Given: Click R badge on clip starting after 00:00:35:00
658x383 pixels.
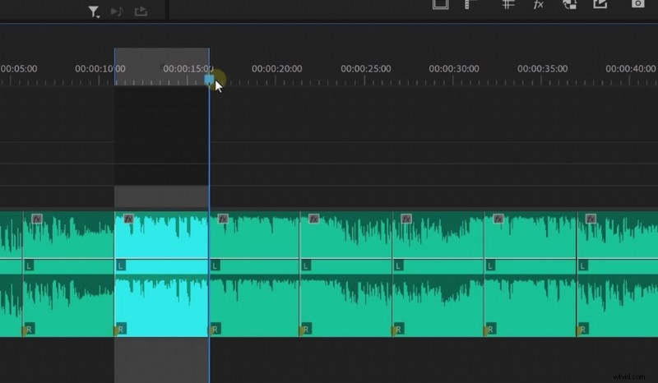Looking at the screenshot, I should [x=582, y=330].
